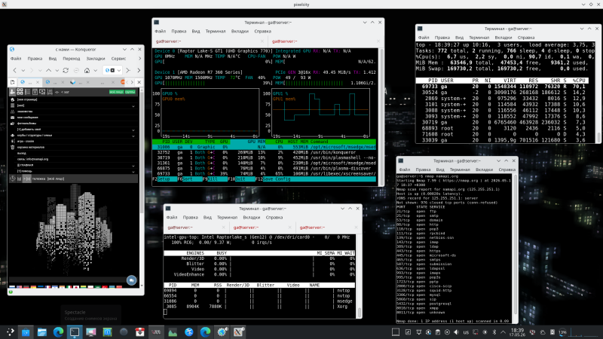
Task: Click the grid view icon in Konqueror's page
Action: coord(20,92)
